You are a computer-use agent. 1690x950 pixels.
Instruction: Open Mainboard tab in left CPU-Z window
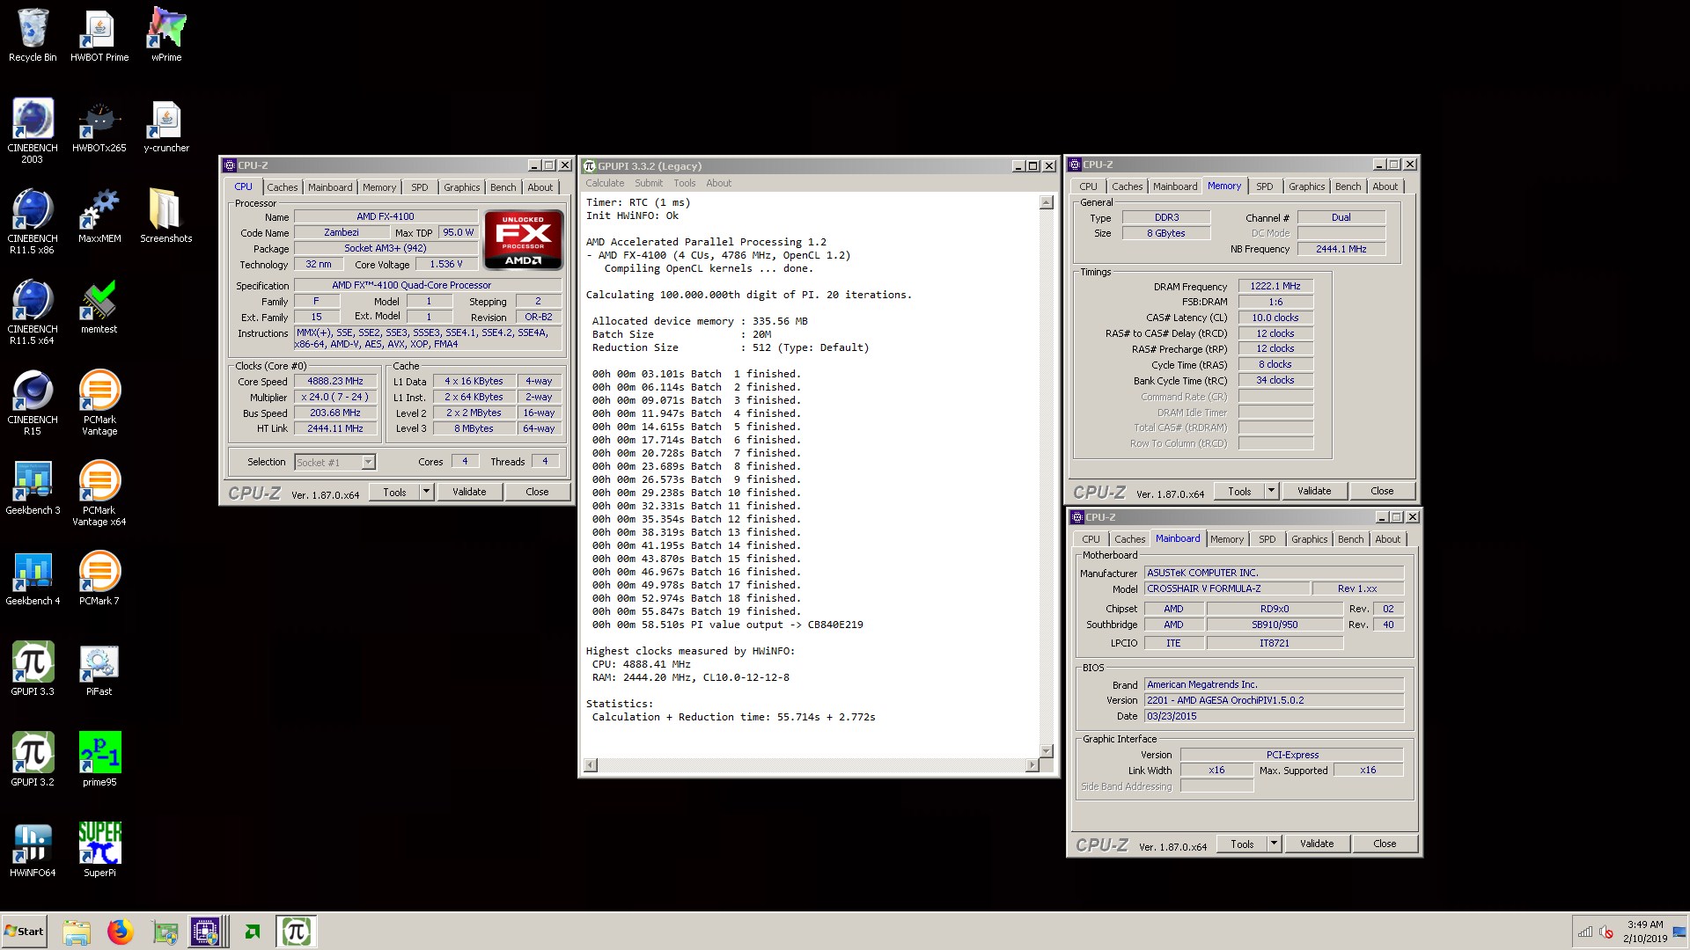330,187
